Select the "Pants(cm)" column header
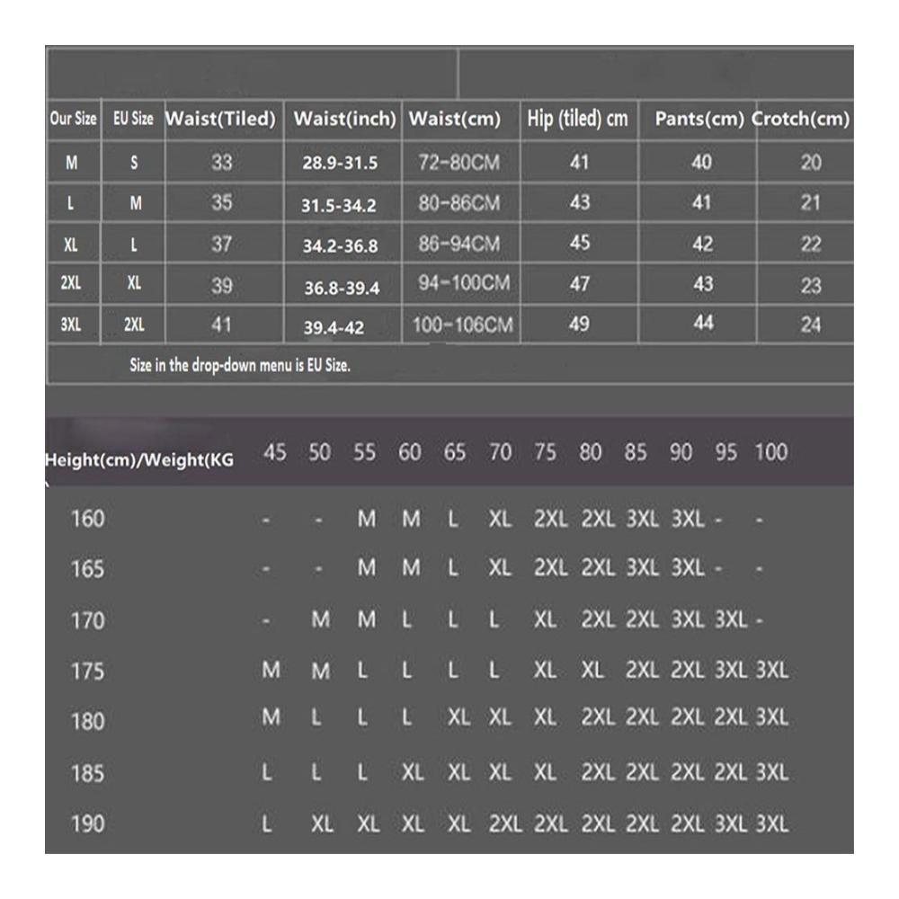Screen dimensions: 899x899 [x=699, y=119]
